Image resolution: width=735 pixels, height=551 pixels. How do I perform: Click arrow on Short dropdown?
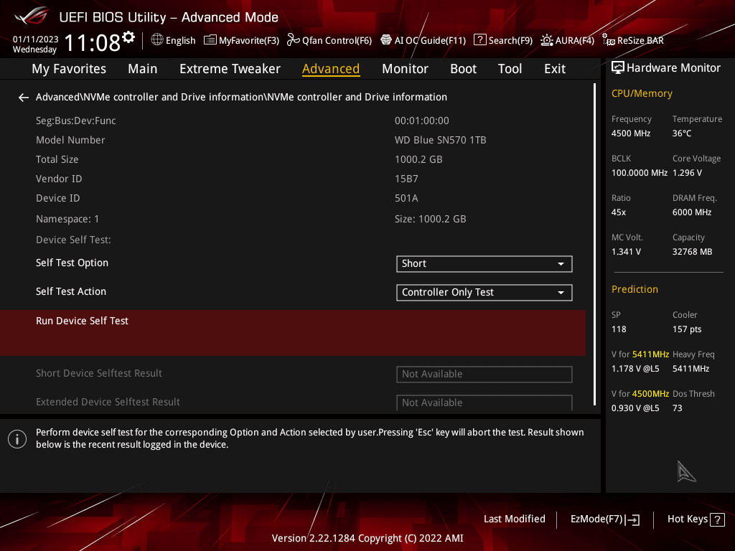click(x=561, y=264)
